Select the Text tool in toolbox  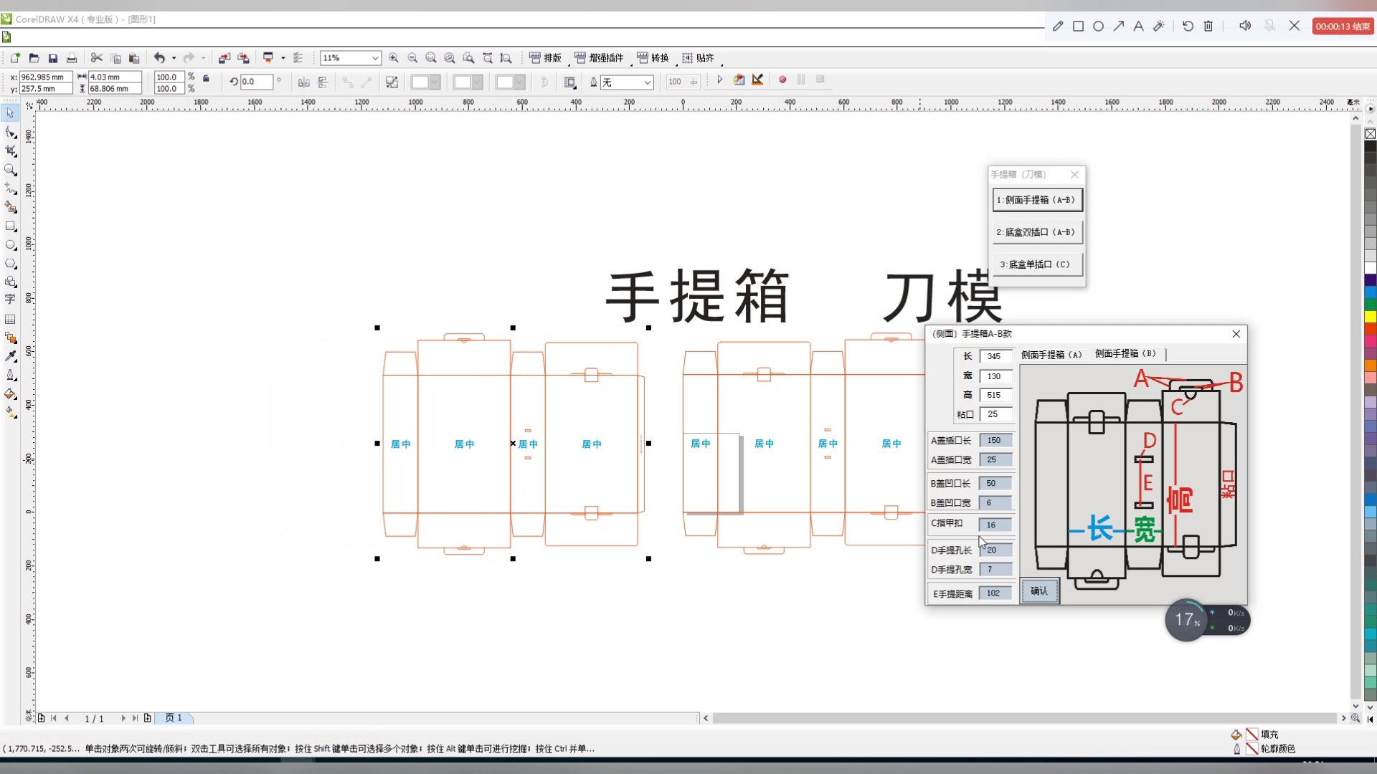click(11, 300)
